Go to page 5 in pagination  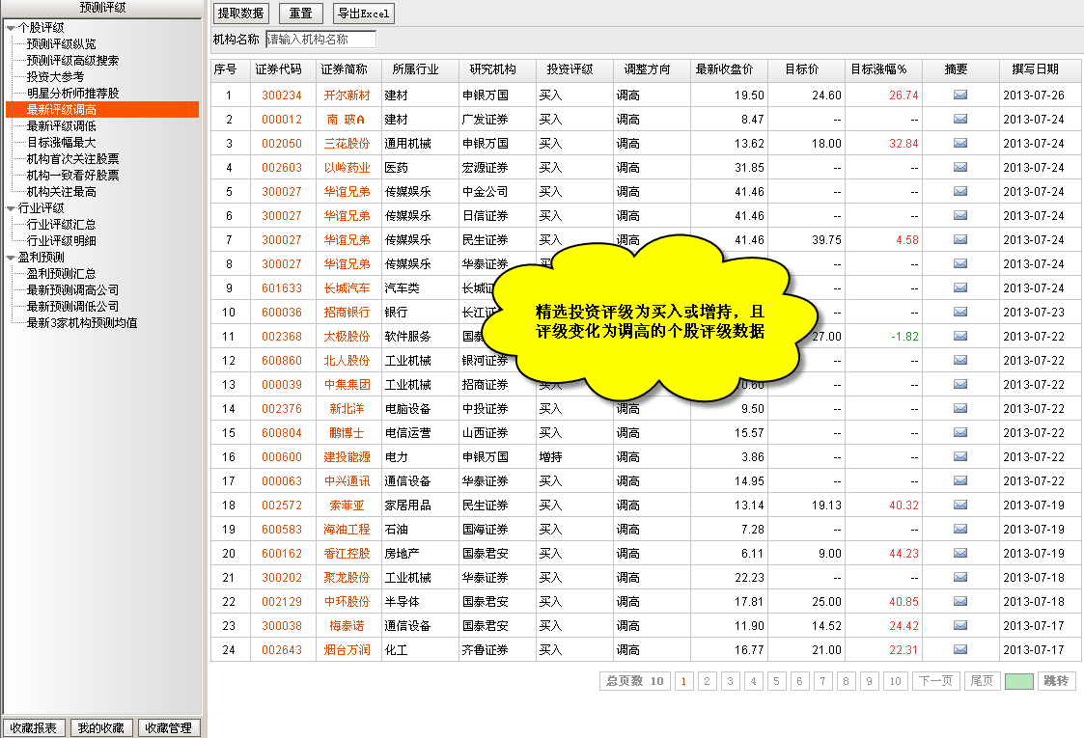777,681
